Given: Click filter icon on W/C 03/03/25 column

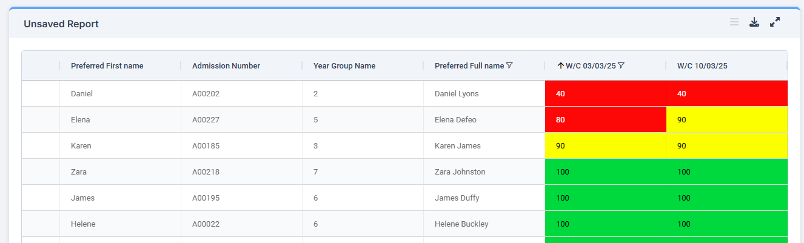Looking at the screenshot, I should [621, 65].
